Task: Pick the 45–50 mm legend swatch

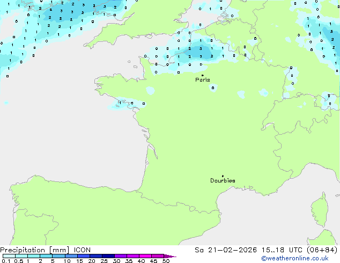Action: (x=158, y=256)
